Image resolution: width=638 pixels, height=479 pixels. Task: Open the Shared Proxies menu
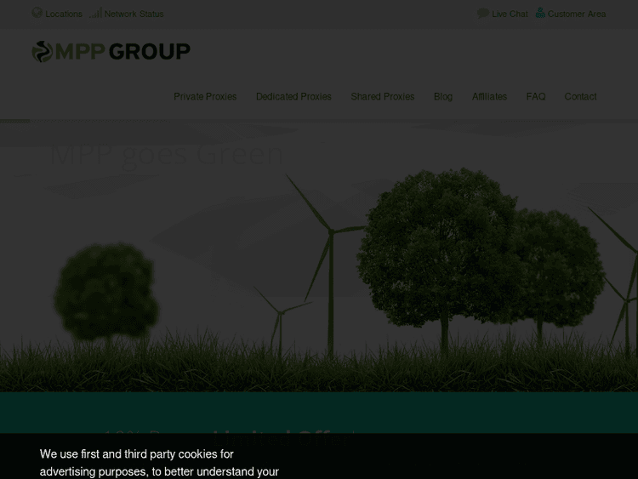point(382,97)
